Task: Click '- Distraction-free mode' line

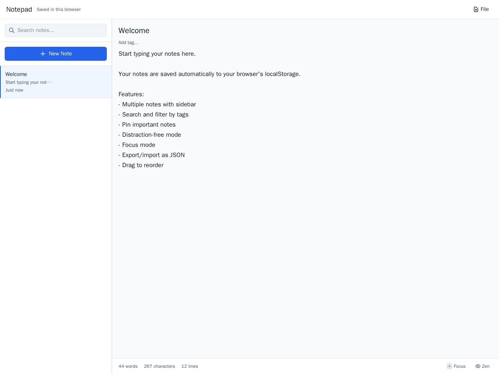Action: click(150, 135)
